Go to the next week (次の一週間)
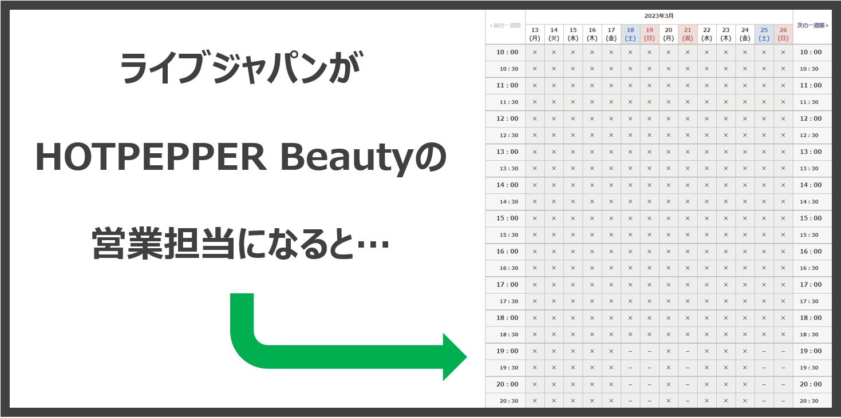Image resolution: width=841 pixels, height=418 pixels. [x=812, y=26]
